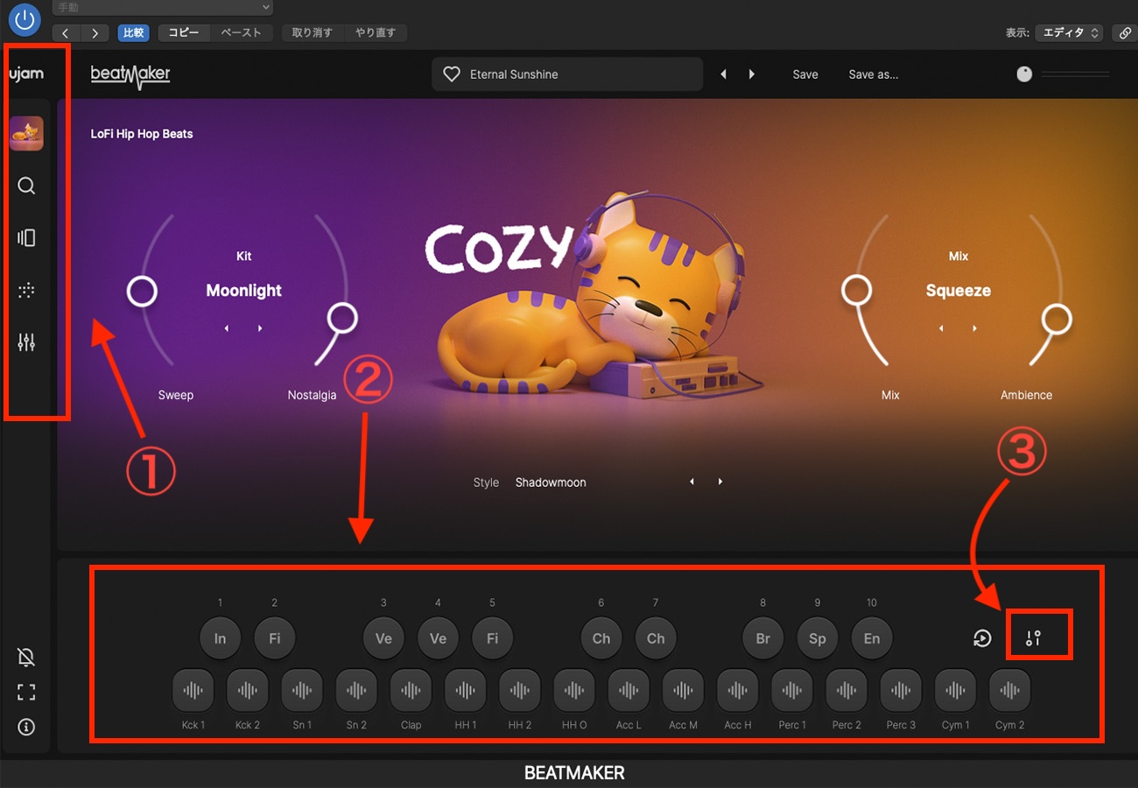Trigger the En pattern pad number 10
Viewport: 1138px width, 788px height.
(872, 638)
